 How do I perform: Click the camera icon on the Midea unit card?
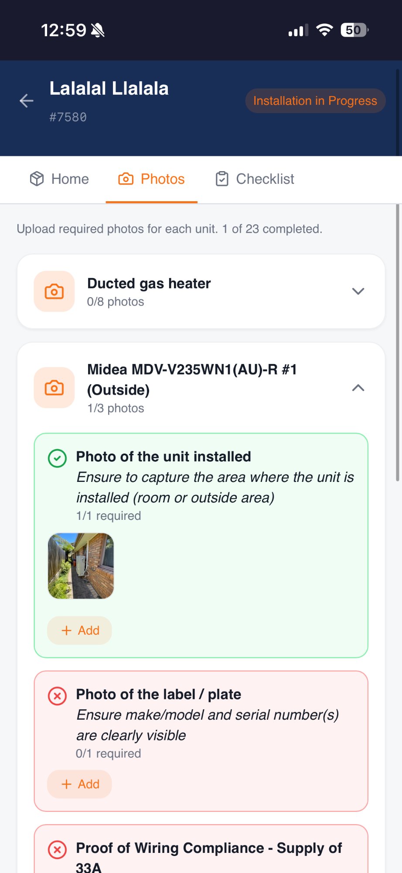click(x=54, y=388)
